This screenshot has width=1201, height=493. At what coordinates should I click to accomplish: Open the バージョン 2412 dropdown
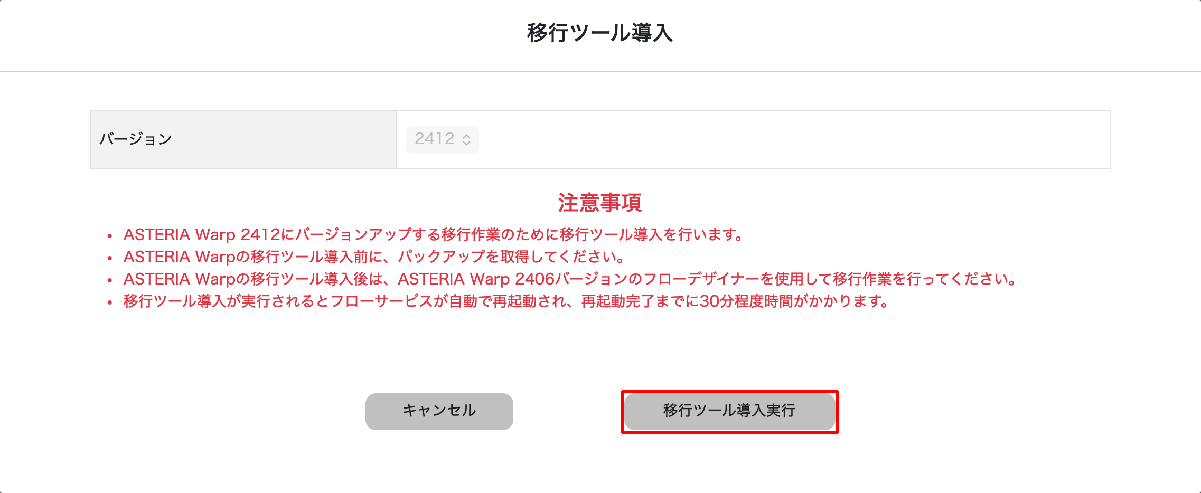442,139
